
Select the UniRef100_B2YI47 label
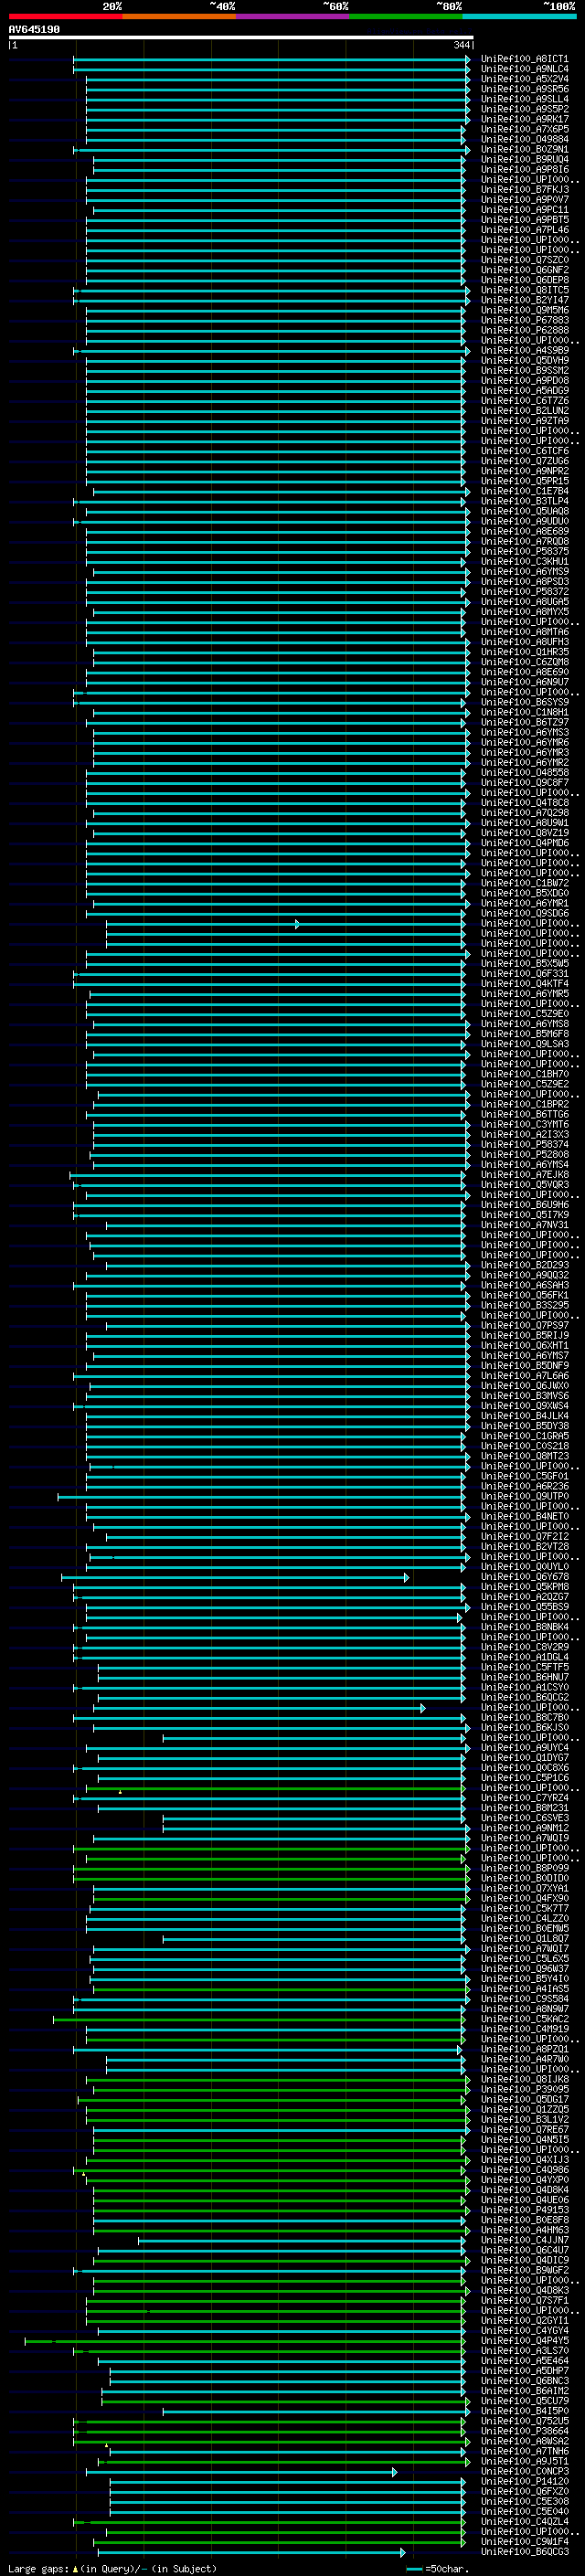pos(524,300)
